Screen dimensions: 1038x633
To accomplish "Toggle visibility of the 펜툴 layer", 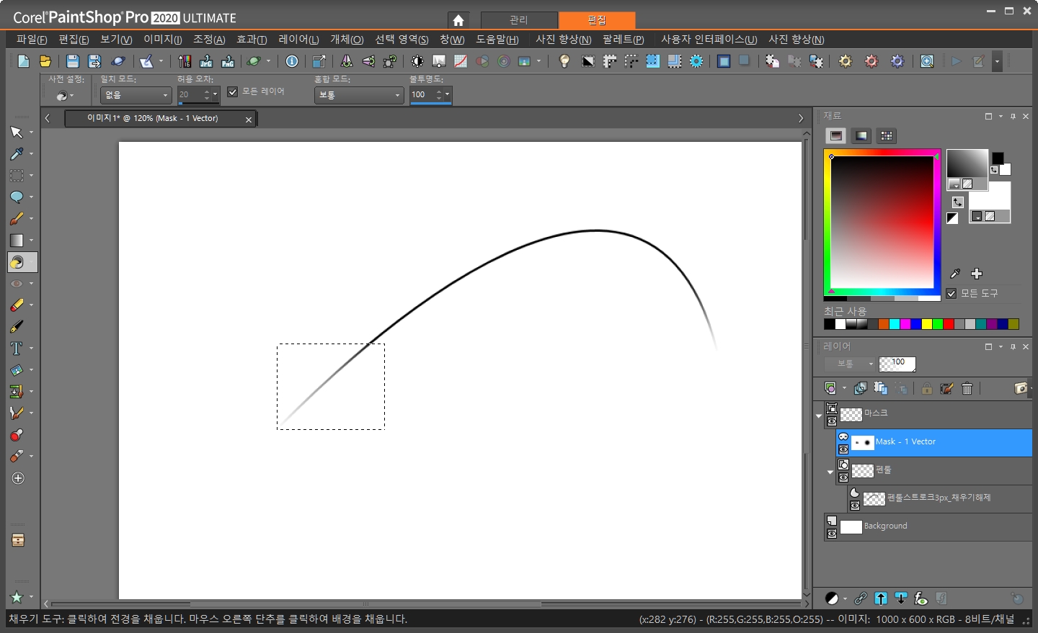I will click(843, 477).
